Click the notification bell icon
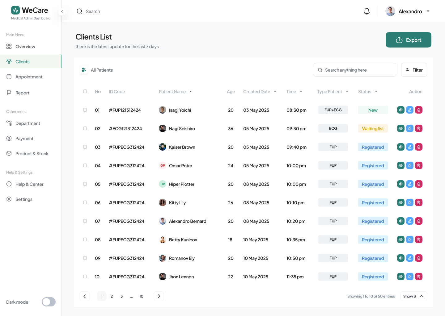Viewport: 445px width, 316px height. (x=367, y=11)
